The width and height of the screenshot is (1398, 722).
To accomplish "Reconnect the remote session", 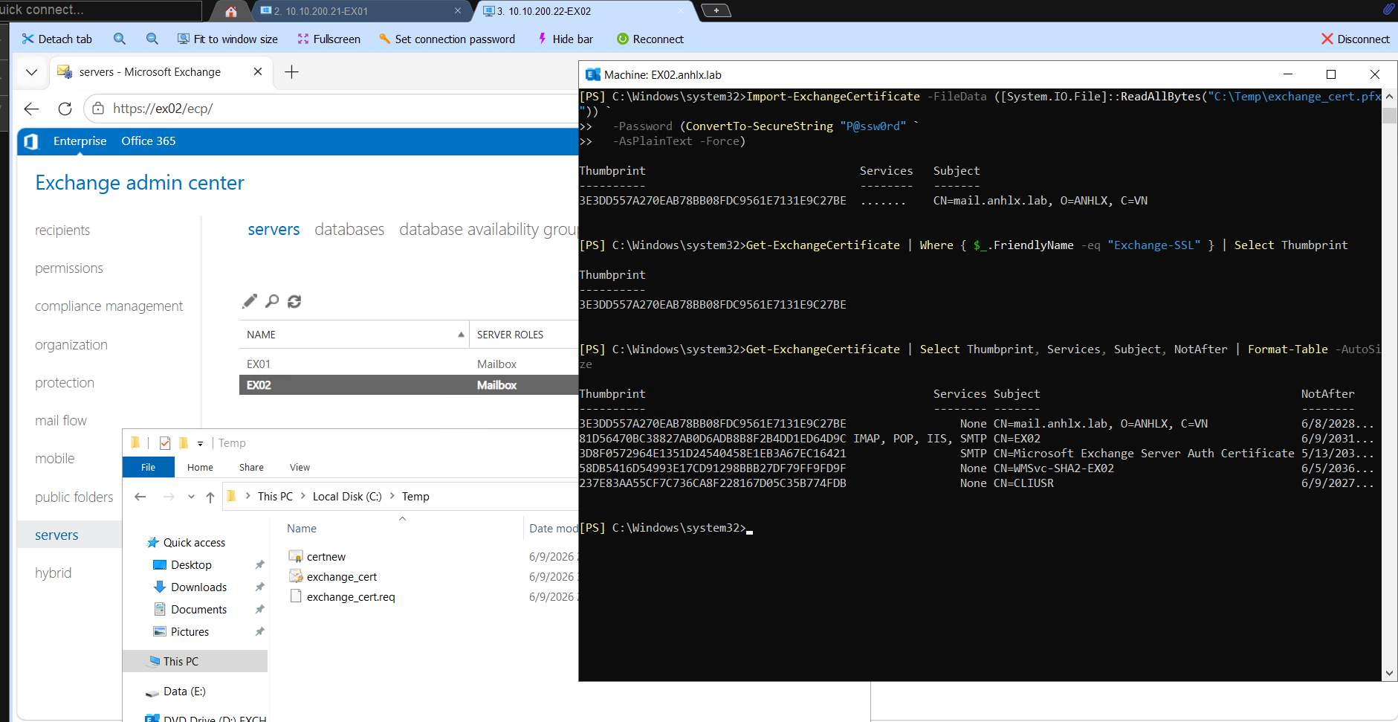I will [x=650, y=39].
